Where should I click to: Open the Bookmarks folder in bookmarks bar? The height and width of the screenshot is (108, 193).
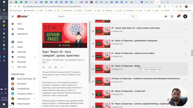point(29,10)
